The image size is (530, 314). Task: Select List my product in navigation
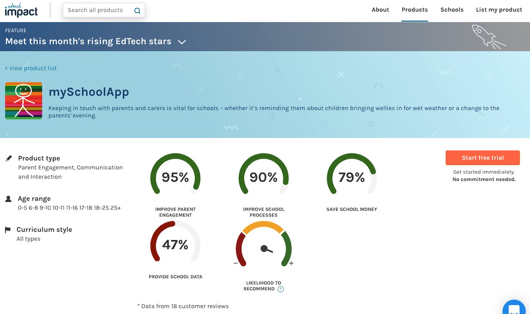(499, 10)
